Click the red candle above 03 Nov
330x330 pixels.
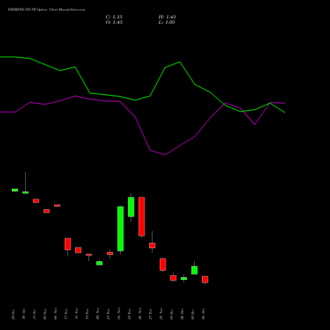coord(47,211)
